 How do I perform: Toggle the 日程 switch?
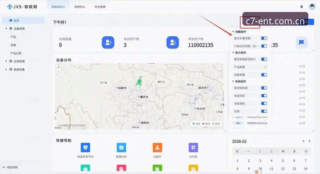click(264, 111)
